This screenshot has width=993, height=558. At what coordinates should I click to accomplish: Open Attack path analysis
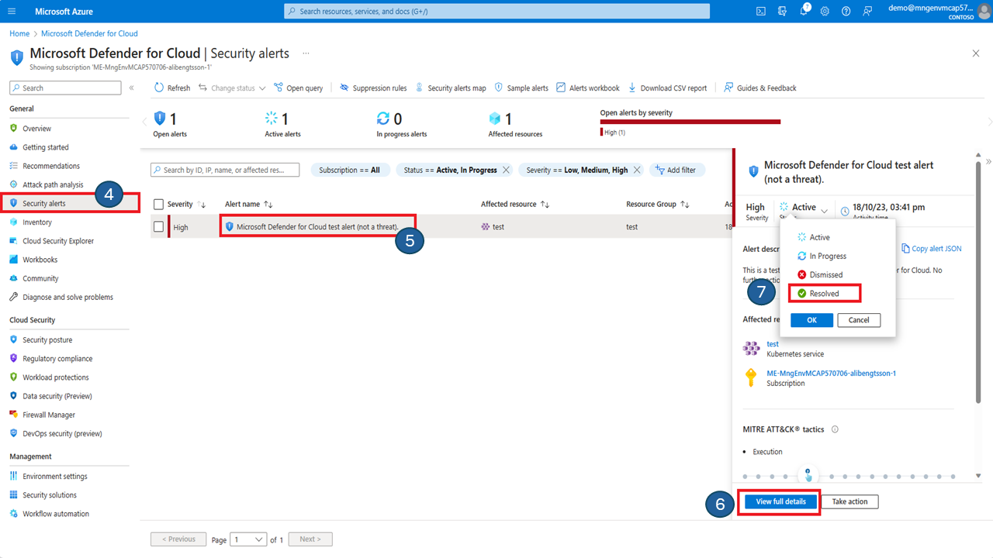(x=53, y=184)
